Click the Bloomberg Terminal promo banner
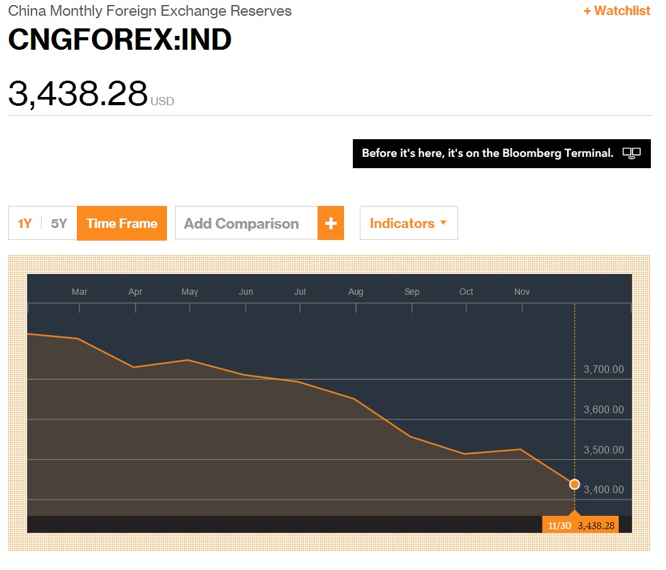Image resolution: width=666 pixels, height=570 pixels. [x=488, y=153]
